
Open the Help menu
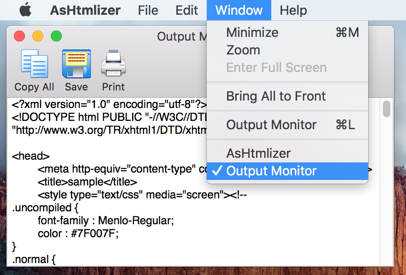tap(293, 10)
